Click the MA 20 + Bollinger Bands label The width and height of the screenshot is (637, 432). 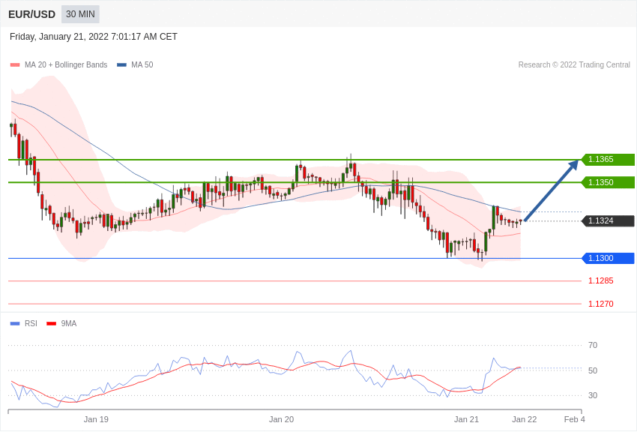pyautogui.click(x=66, y=65)
